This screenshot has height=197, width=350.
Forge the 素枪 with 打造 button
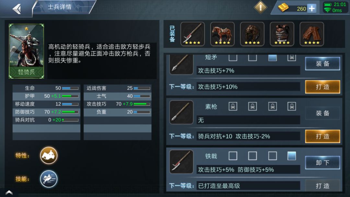[x=322, y=136]
